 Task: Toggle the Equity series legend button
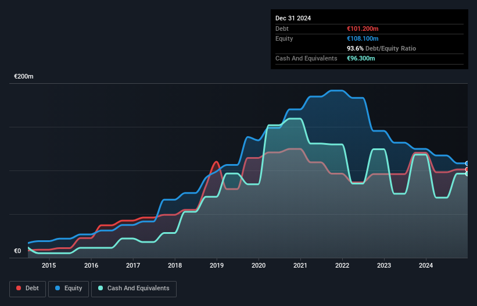(x=69, y=289)
